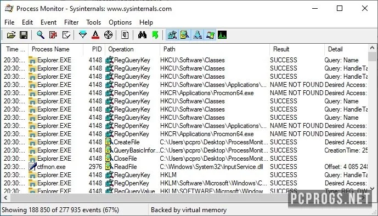Click the ctfmon.exe process icon
The height and width of the screenshot is (216, 378).
[32, 166]
